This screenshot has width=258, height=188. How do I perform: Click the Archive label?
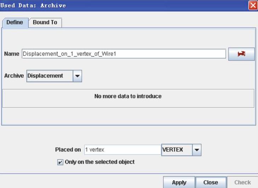pos(14,76)
